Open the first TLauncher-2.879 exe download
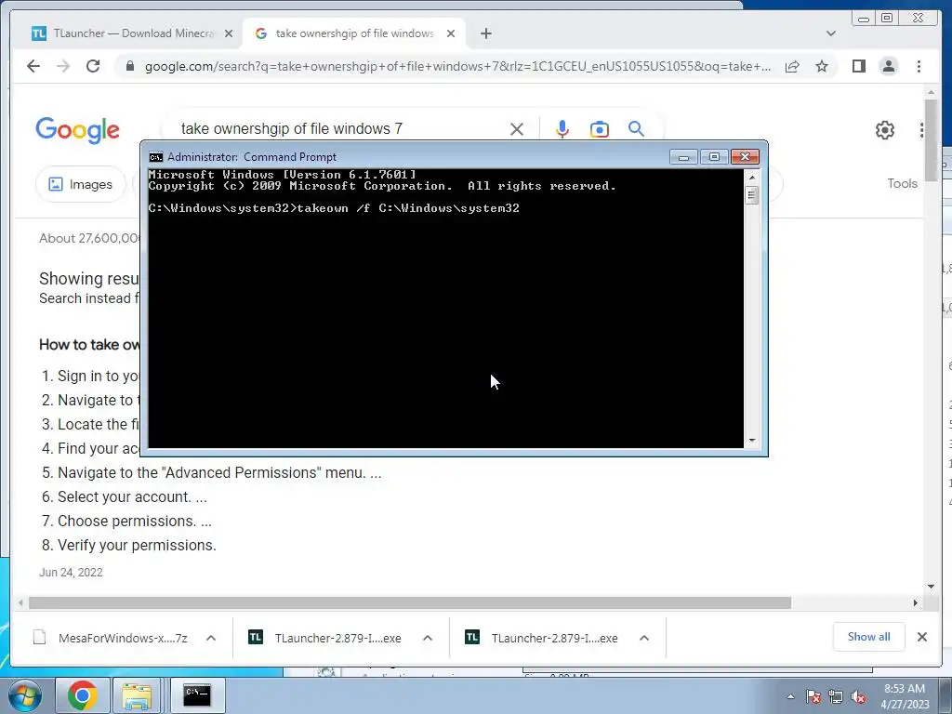The width and height of the screenshot is (952, 714). pos(324,638)
